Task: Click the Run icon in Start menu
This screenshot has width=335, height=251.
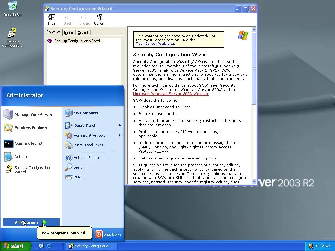Action: pos(69,177)
